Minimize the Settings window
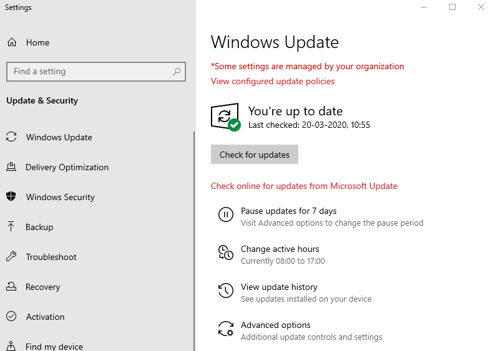The width and height of the screenshot is (493, 351). tap(424, 7)
